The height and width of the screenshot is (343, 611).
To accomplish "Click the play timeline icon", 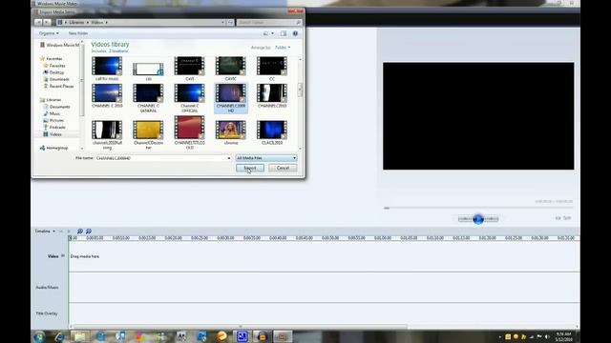I will (69, 231).
